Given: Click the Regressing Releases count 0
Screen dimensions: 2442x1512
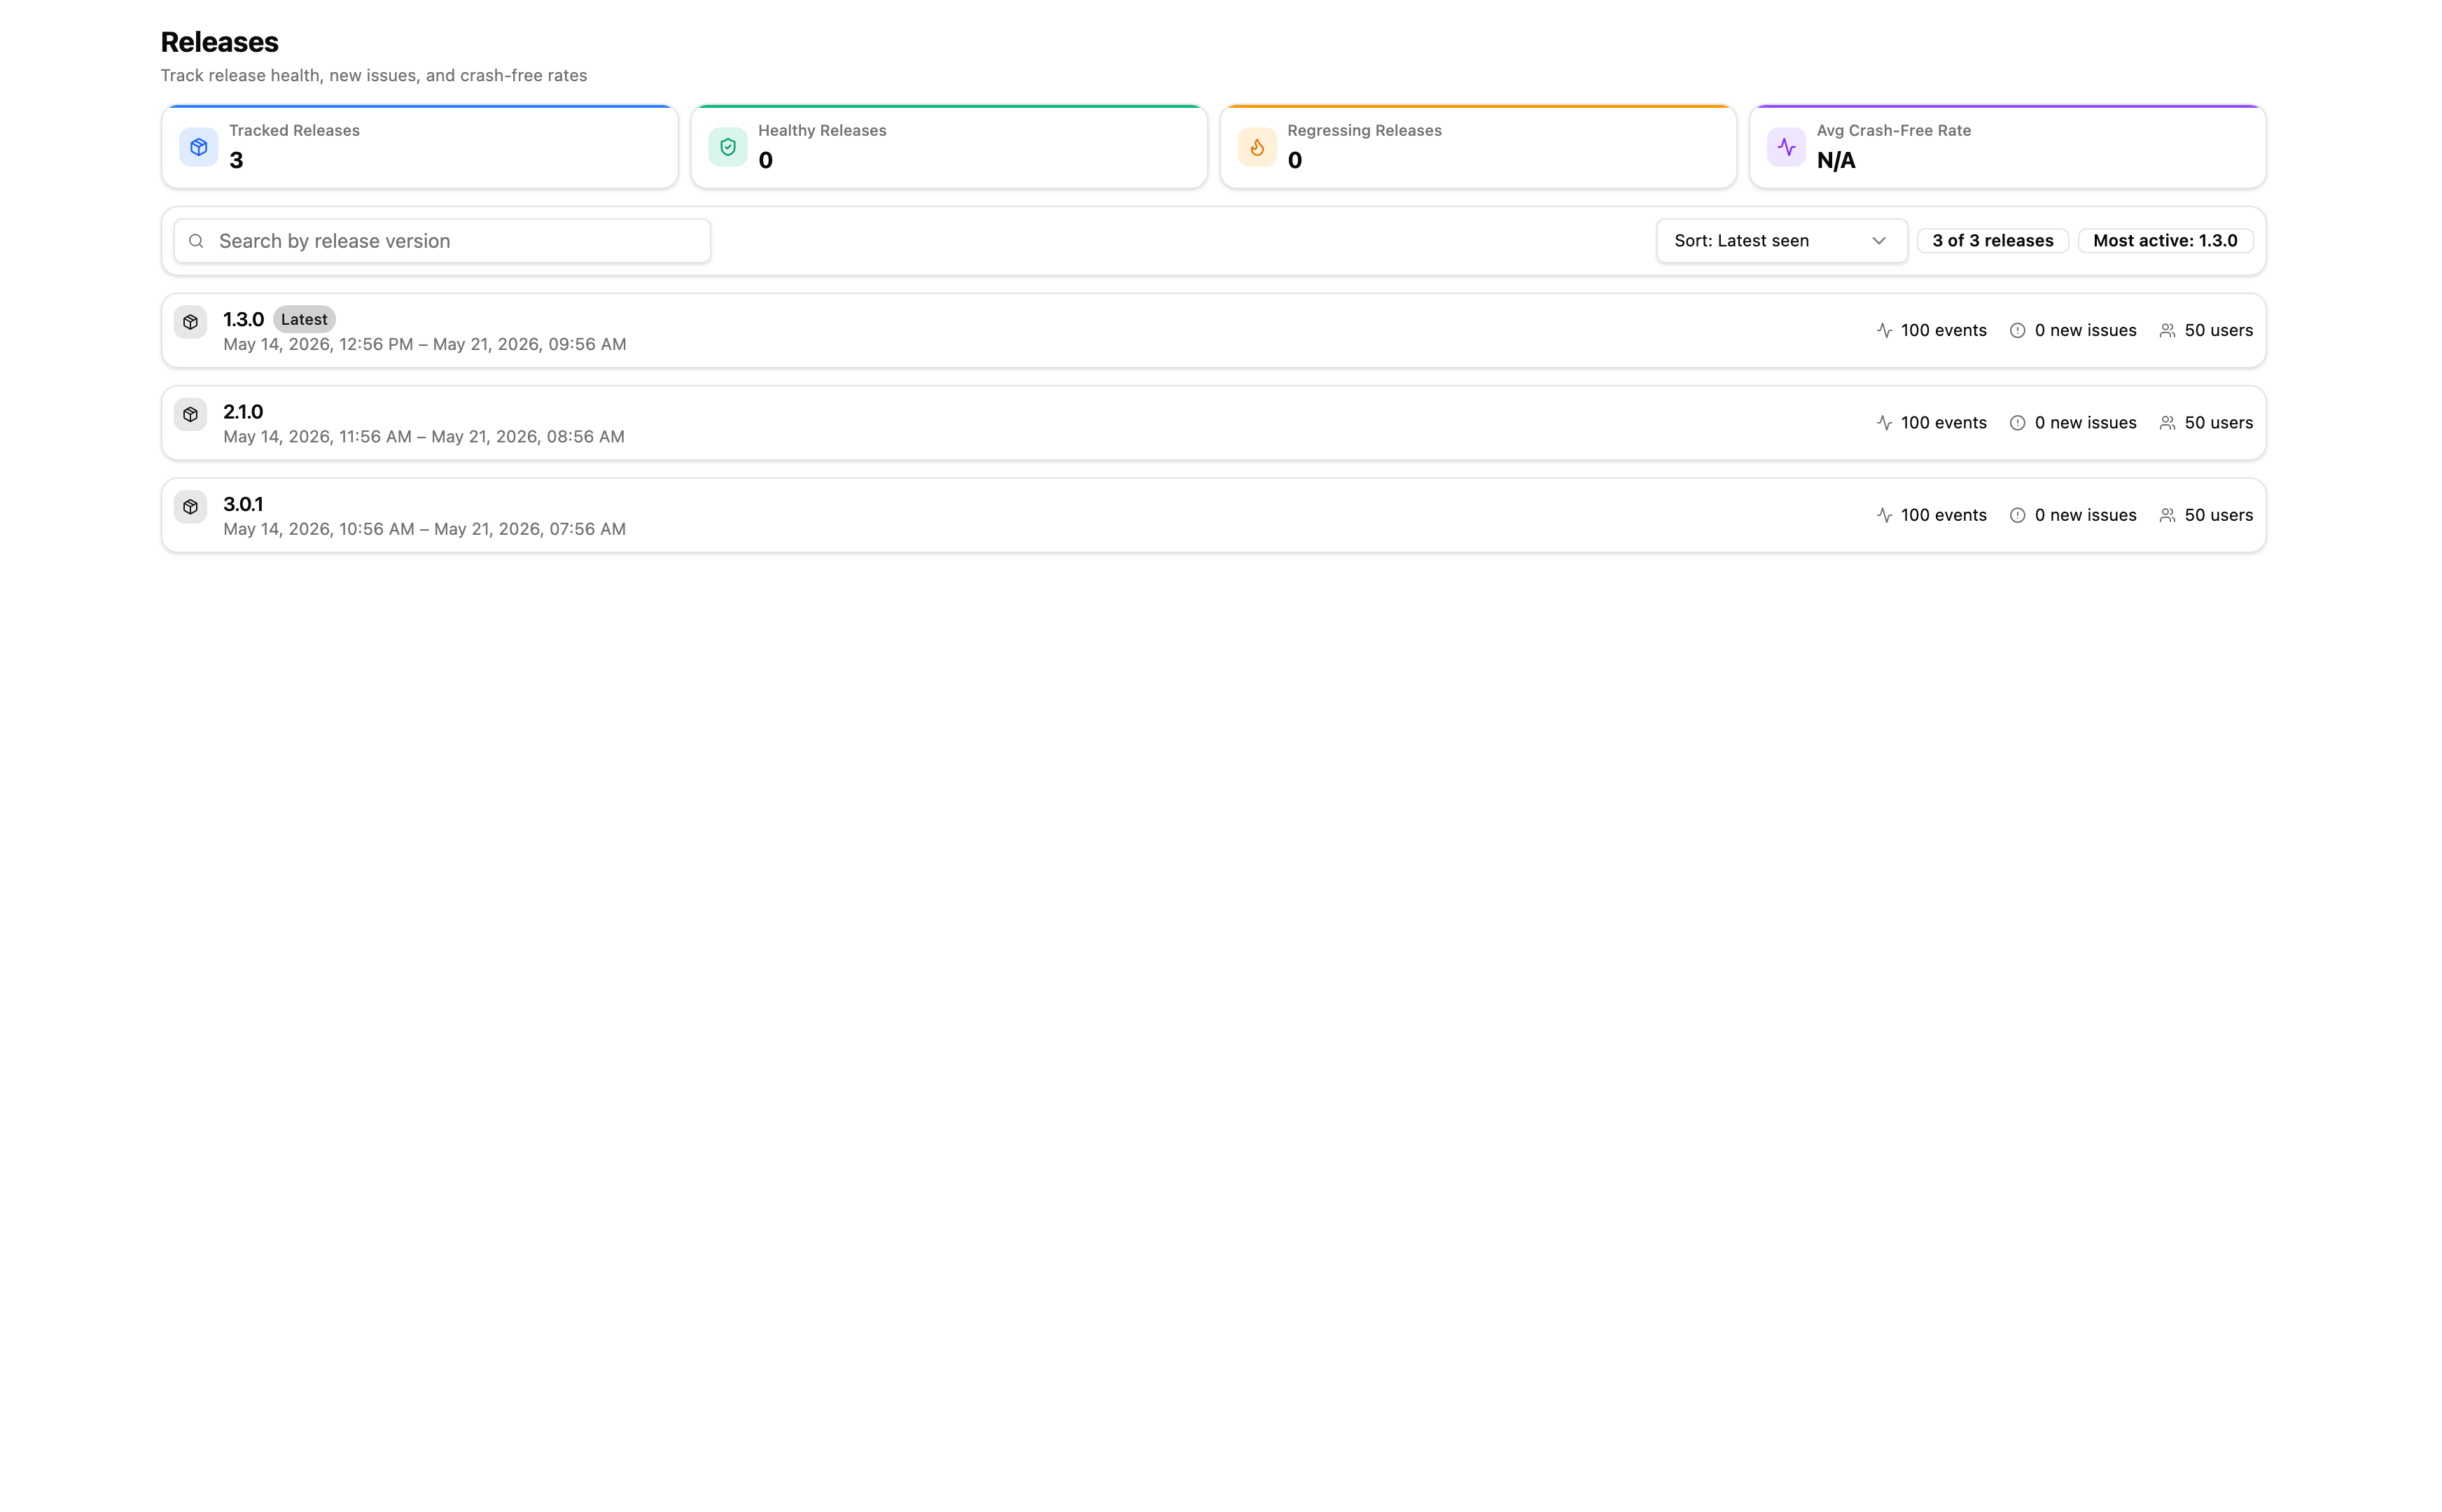Looking at the screenshot, I should 1294,160.
